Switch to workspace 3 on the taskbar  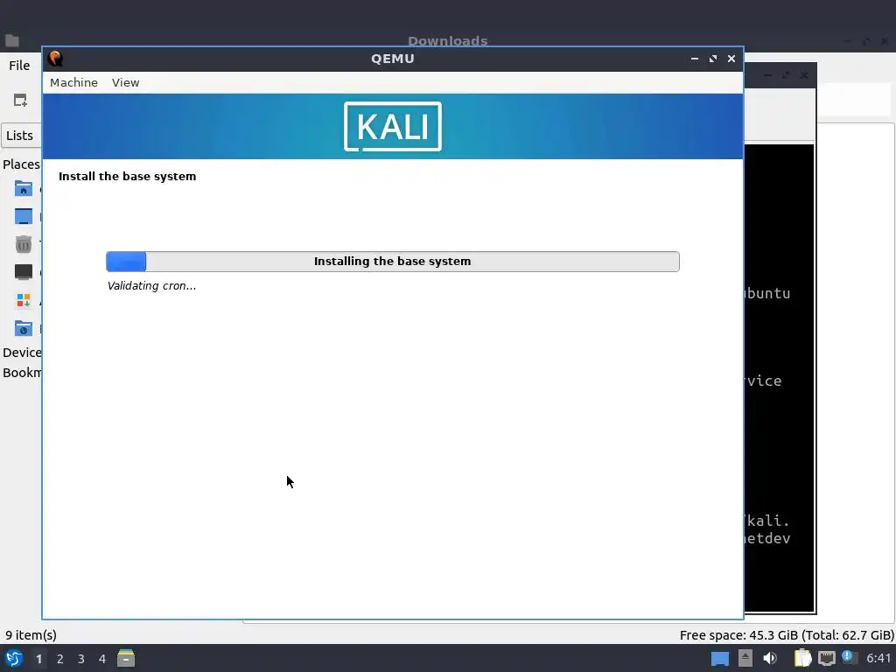[x=81, y=659]
